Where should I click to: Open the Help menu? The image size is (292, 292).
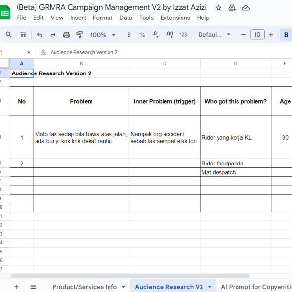[x=203, y=18]
